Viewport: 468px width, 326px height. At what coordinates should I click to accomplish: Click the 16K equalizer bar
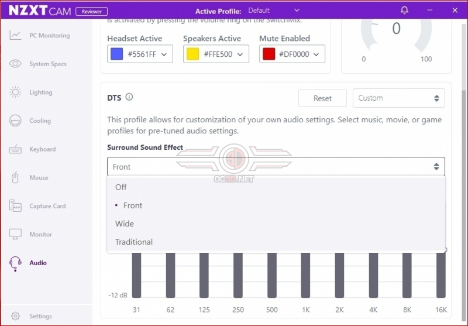pos(441,275)
